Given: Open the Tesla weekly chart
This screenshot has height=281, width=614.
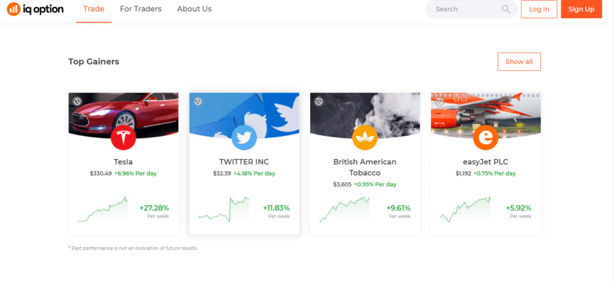Looking at the screenshot, I should [103, 210].
